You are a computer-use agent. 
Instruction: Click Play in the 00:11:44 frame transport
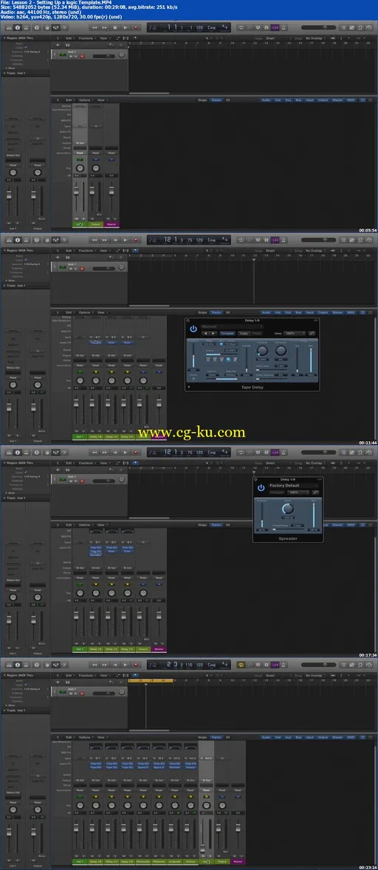click(x=126, y=240)
